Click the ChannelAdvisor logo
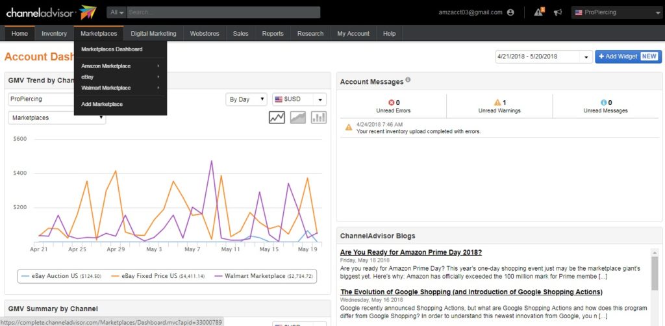Image resolution: width=665 pixels, height=326 pixels. [49, 12]
